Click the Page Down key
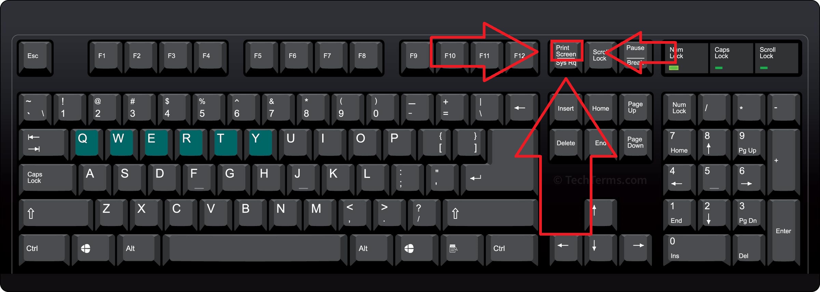 point(635,144)
